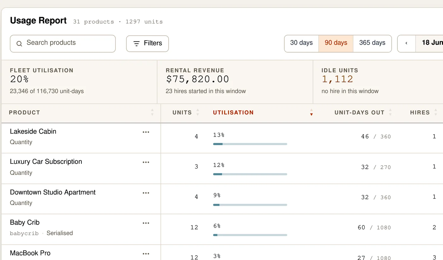Open options menu for Luxury Car Subscription
The image size is (443, 260).
(x=146, y=162)
